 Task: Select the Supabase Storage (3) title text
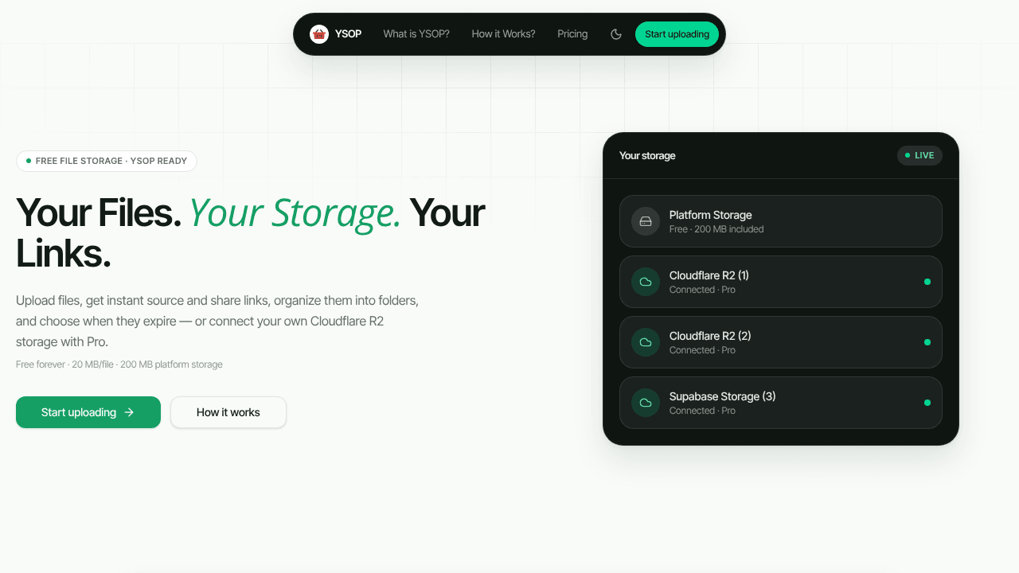click(x=722, y=396)
